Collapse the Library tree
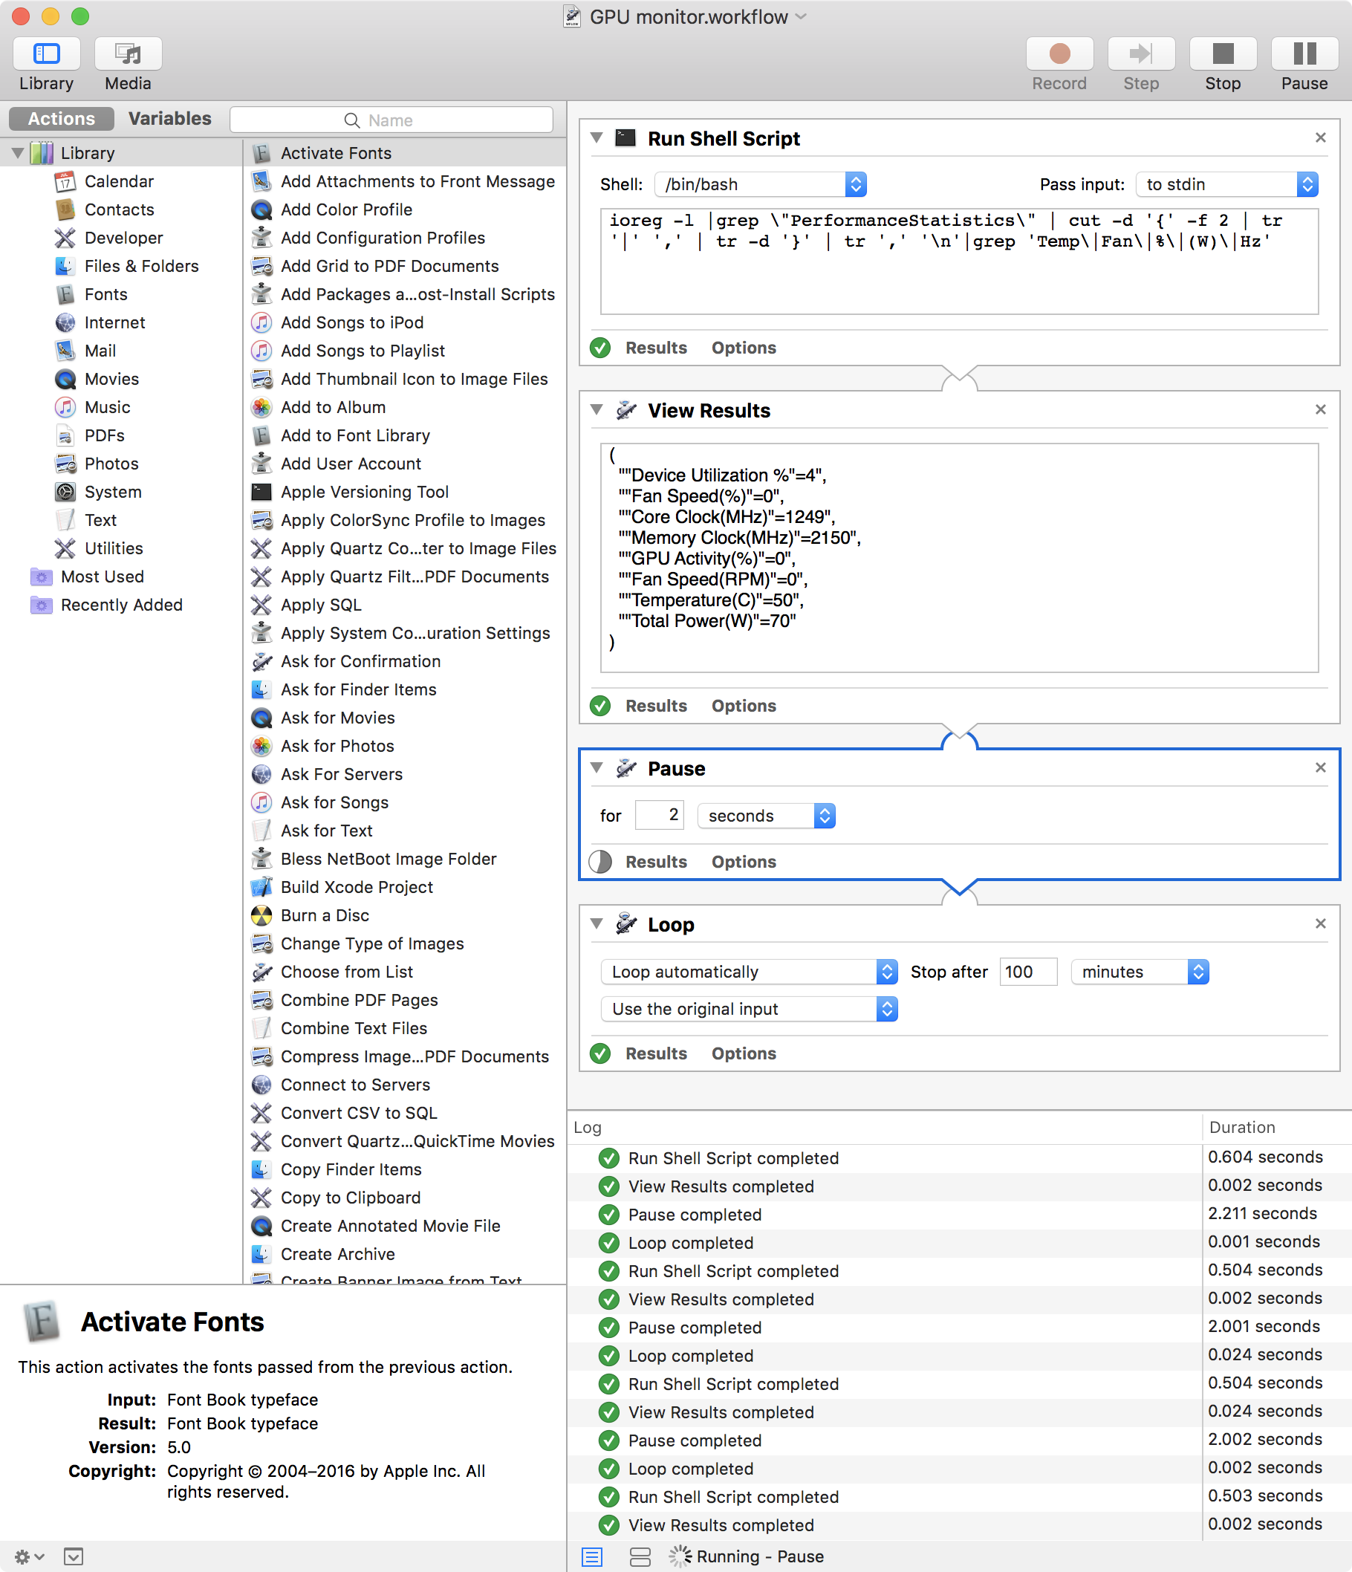1352x1572 pixels. (17, 153)
